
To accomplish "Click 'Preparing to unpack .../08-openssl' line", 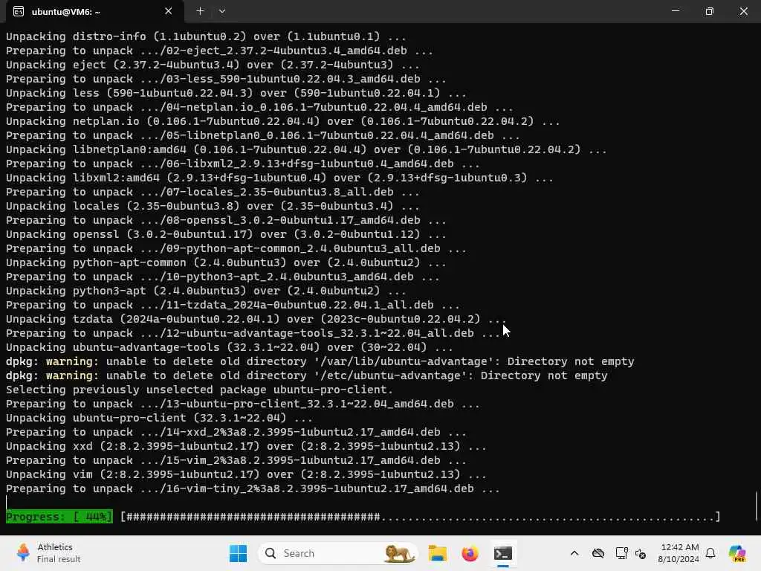I will (x=226, y=220).
